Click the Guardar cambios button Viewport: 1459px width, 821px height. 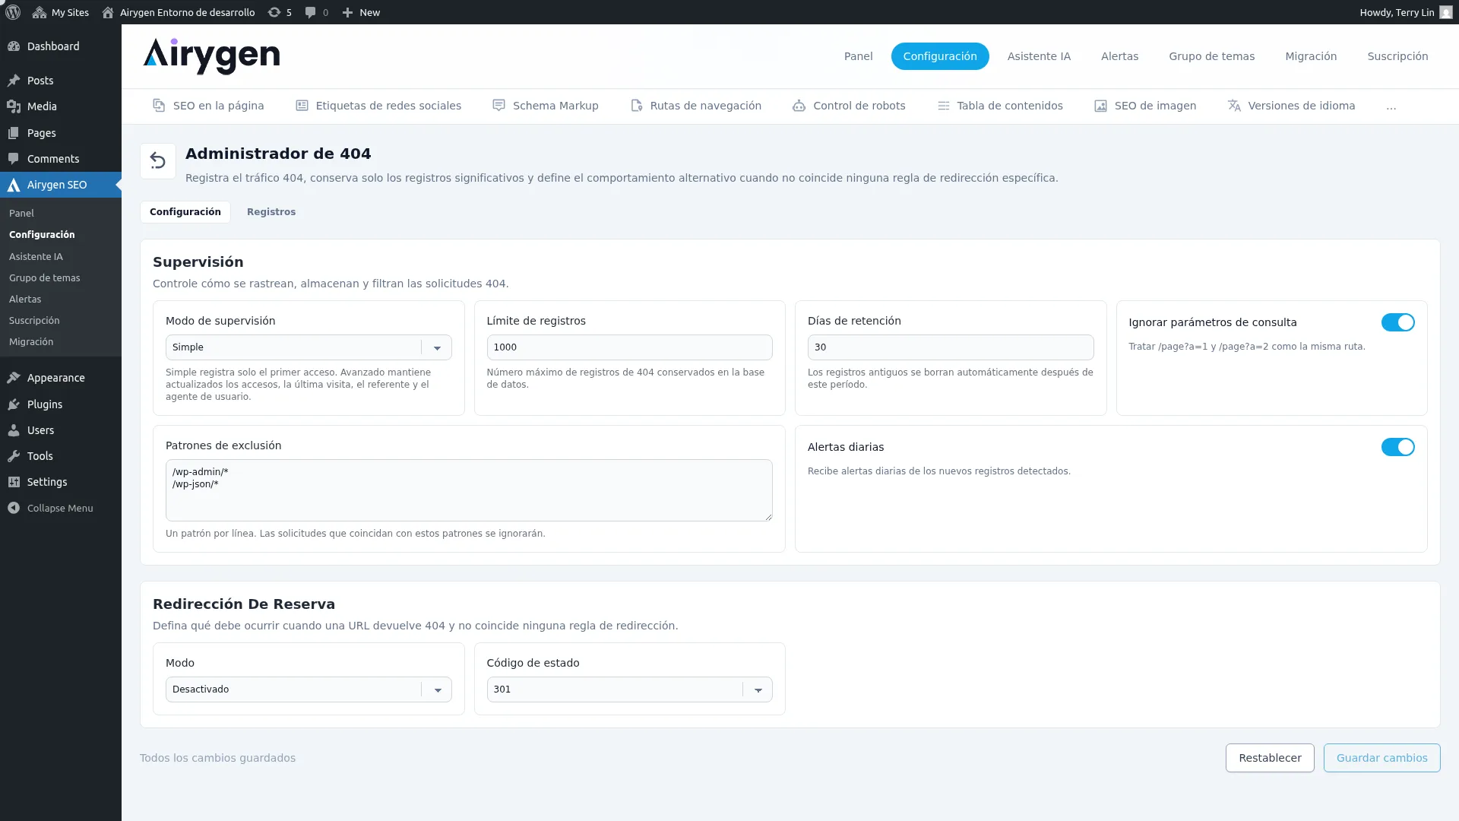1381,758
